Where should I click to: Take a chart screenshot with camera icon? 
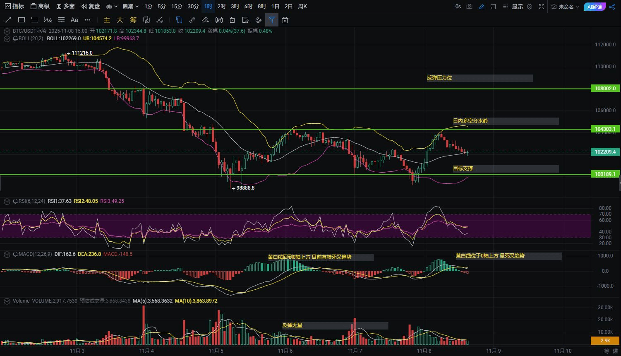click(469, 7)
